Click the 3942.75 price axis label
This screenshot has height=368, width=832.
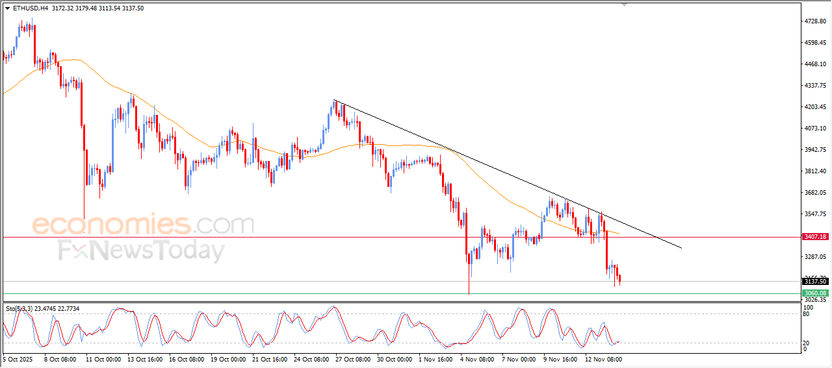(815, 150)
